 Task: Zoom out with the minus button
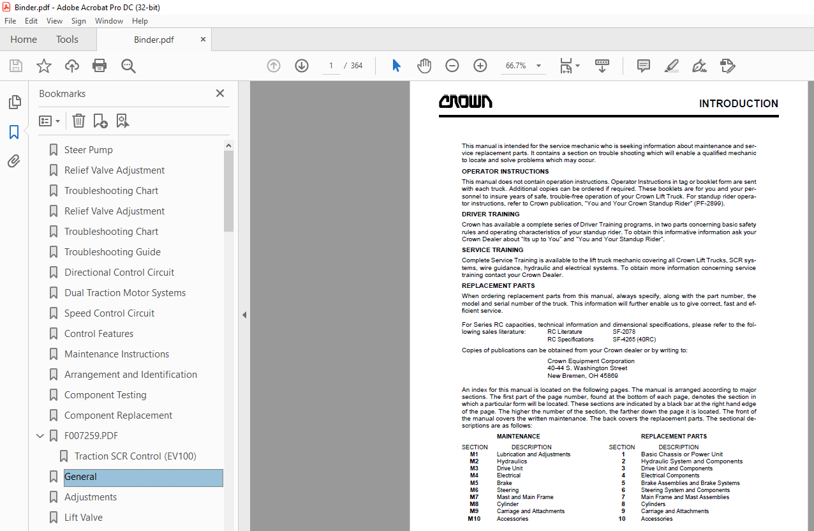point(452,66)
